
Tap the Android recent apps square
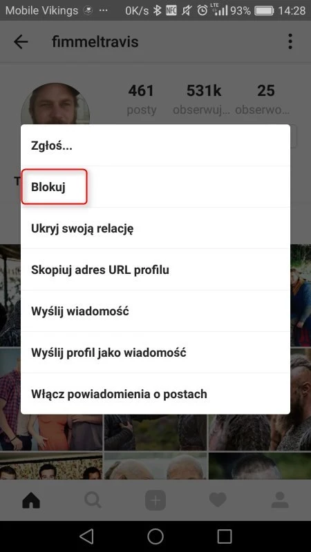point(225,537)
